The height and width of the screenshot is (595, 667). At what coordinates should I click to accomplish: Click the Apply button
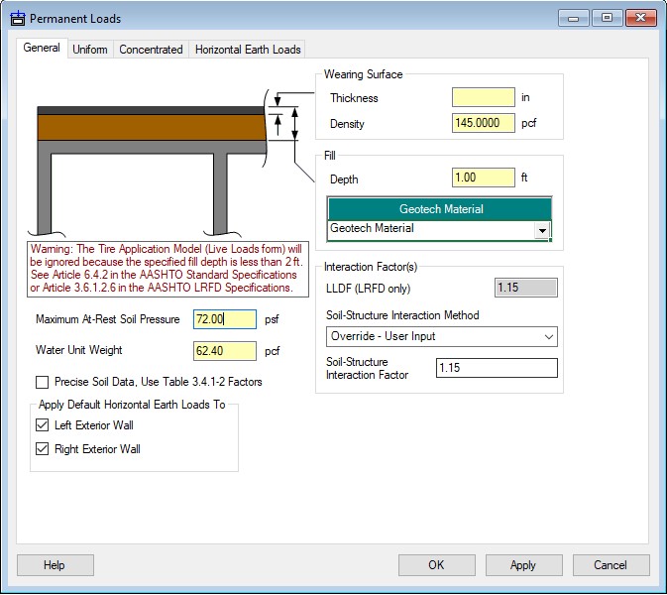pyautogui.click(x=524, y=565)
